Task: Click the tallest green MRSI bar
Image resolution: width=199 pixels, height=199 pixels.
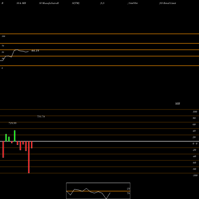Action: 15,136
